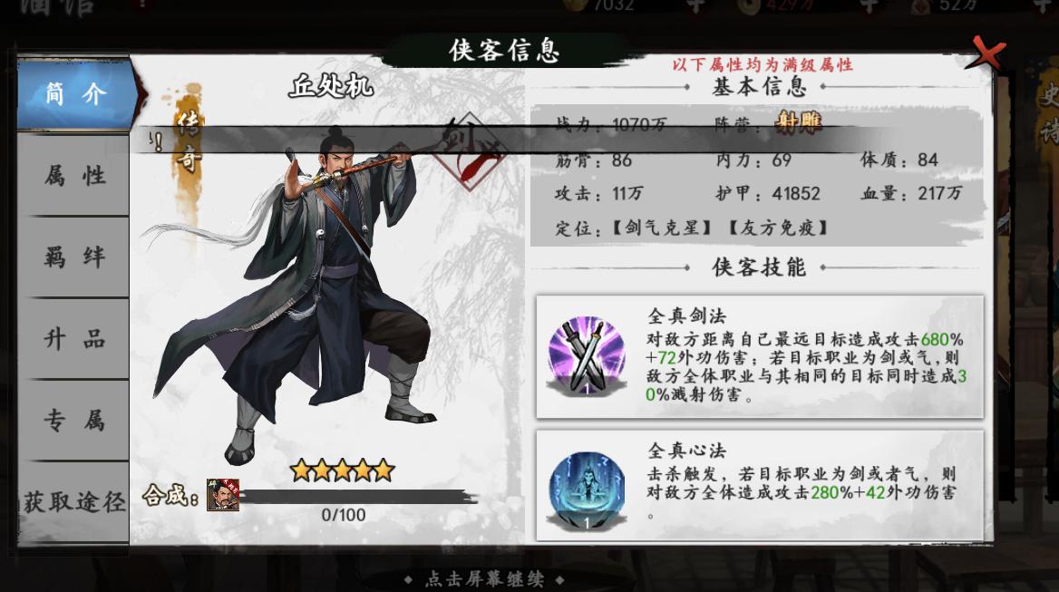Tap the hero fragment portrait next to 合成
Image resolution: width=1059 pixels, height=592 pixels.
point(223,496)
